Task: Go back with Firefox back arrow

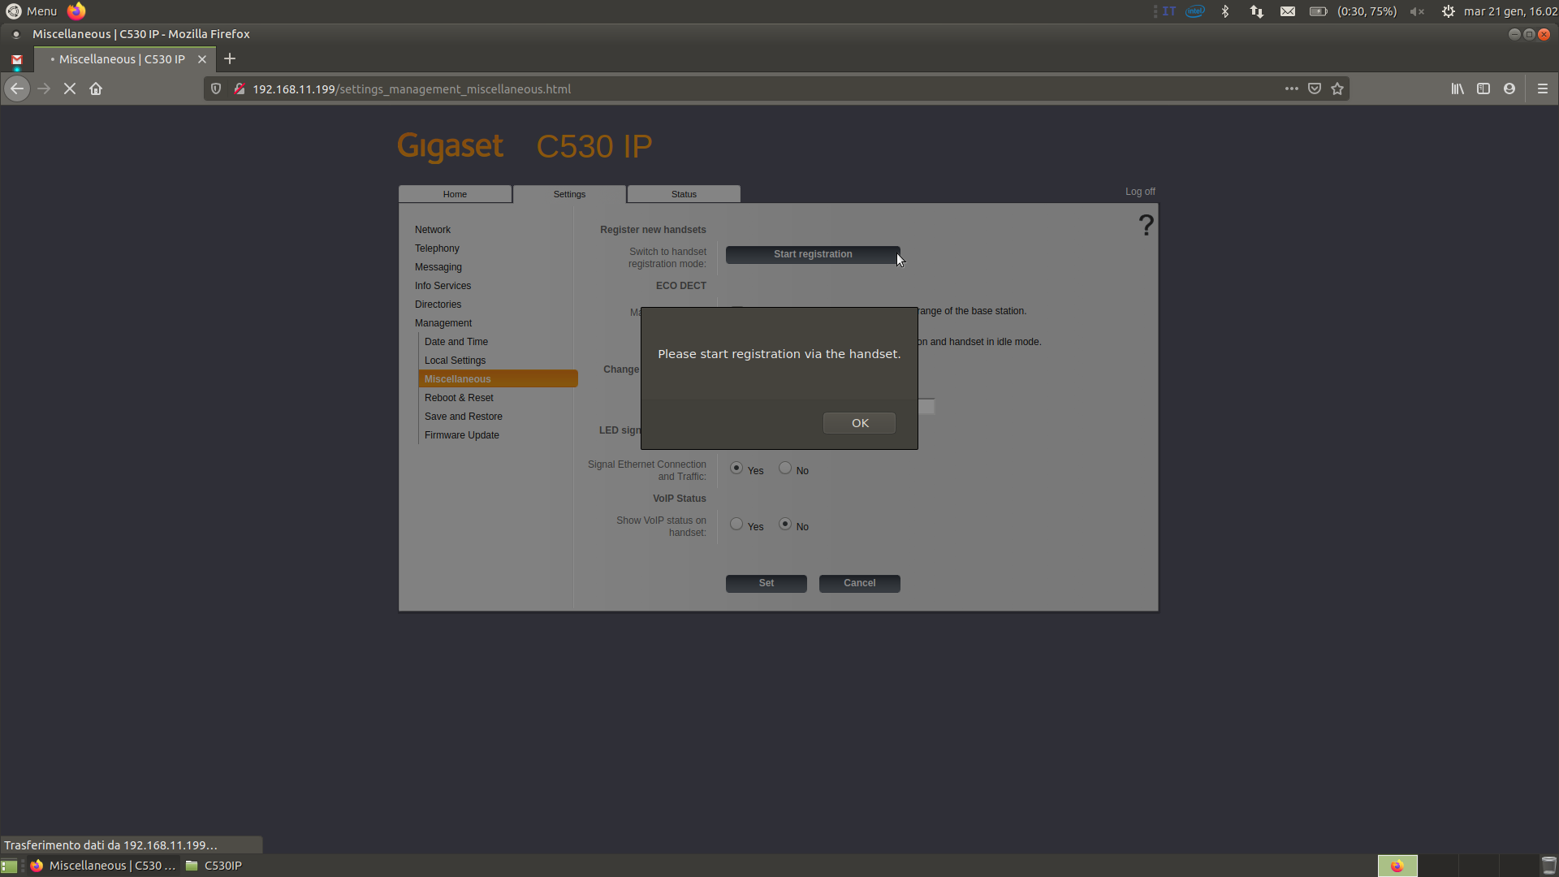Action: tap(17, 89)
